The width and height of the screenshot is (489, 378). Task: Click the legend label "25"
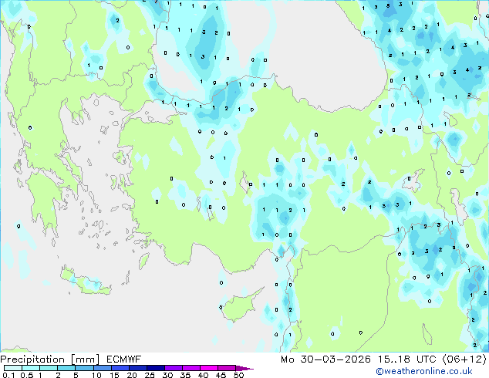pyautogui.click(x=150, y=375)
